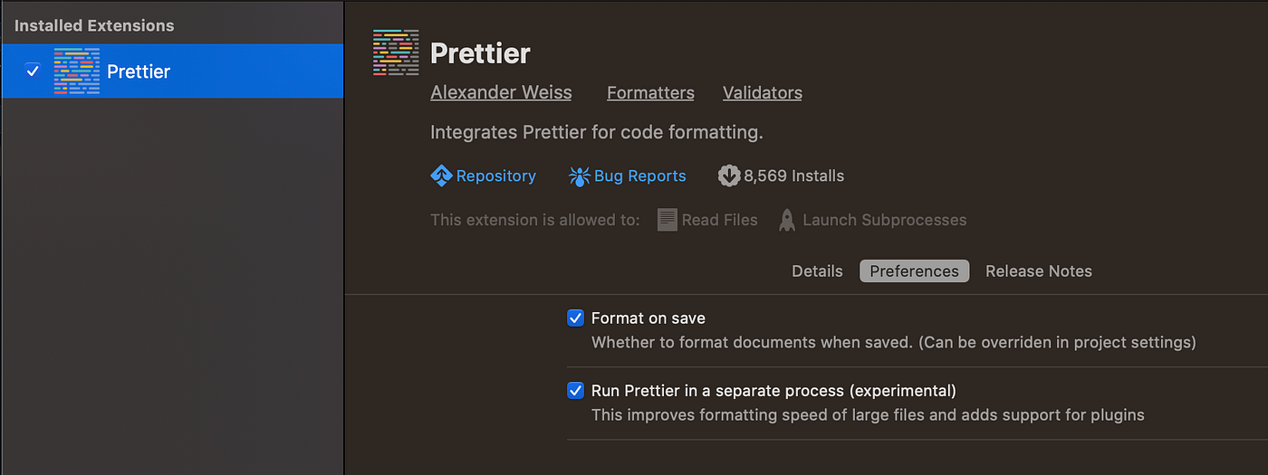Click the Repository diamond icon

[x=441, y=176]
